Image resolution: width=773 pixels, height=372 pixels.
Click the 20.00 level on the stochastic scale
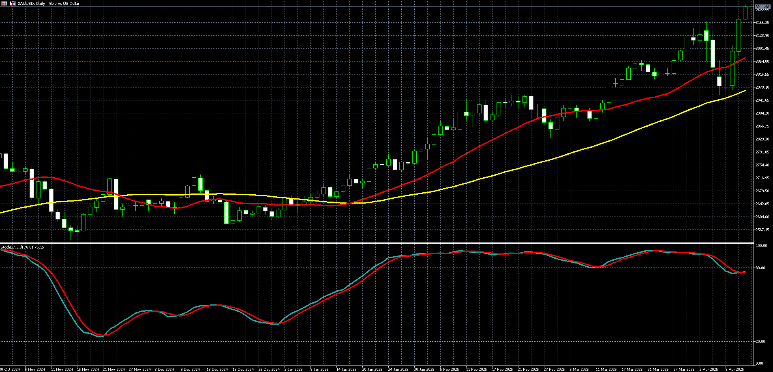761,342
